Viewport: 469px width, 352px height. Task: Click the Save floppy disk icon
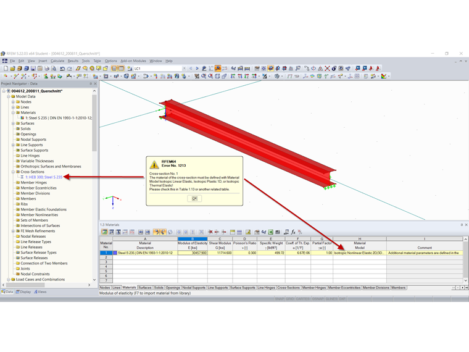click(33, 69)
